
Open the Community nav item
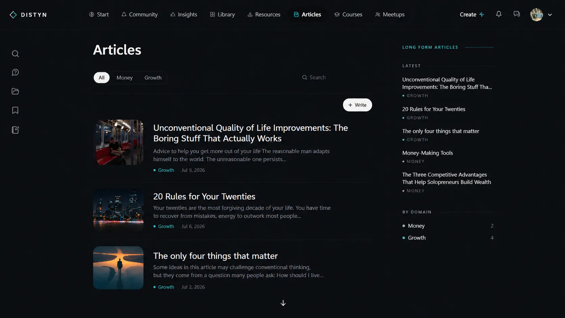140,15
